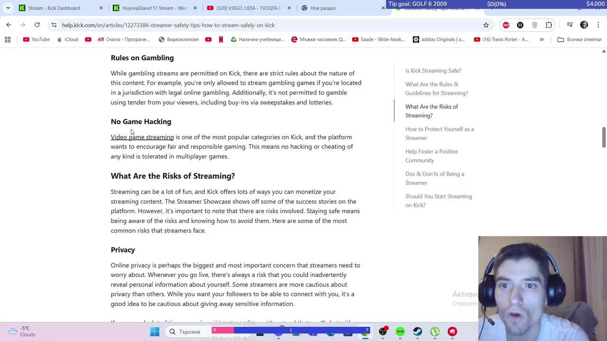
Task: Close the Stream - Kick Dashboard tab
Action: point(101,8)
